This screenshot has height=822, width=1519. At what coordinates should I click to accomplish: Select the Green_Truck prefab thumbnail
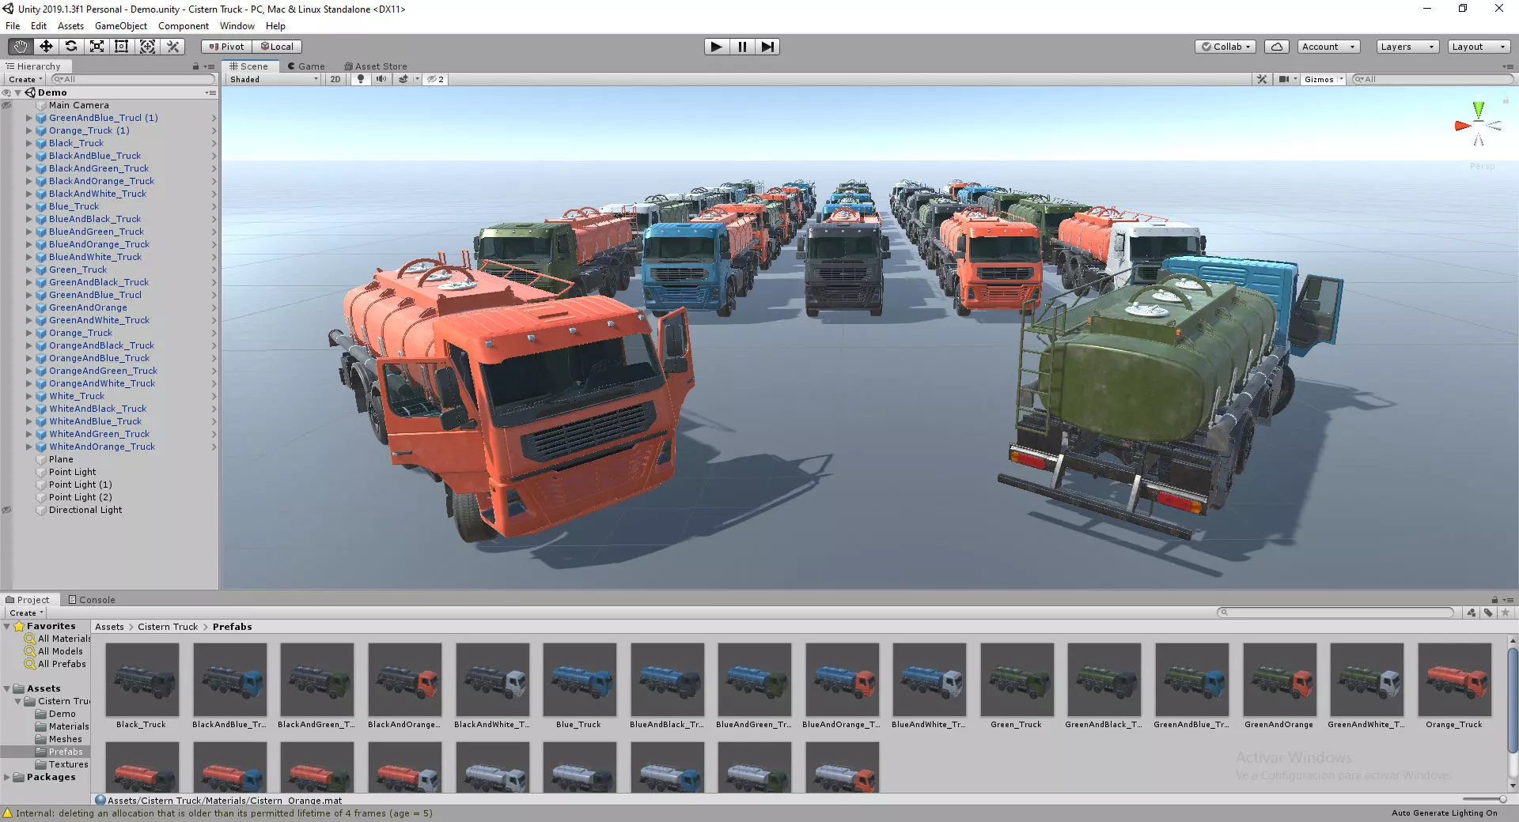coord(1017,680)
